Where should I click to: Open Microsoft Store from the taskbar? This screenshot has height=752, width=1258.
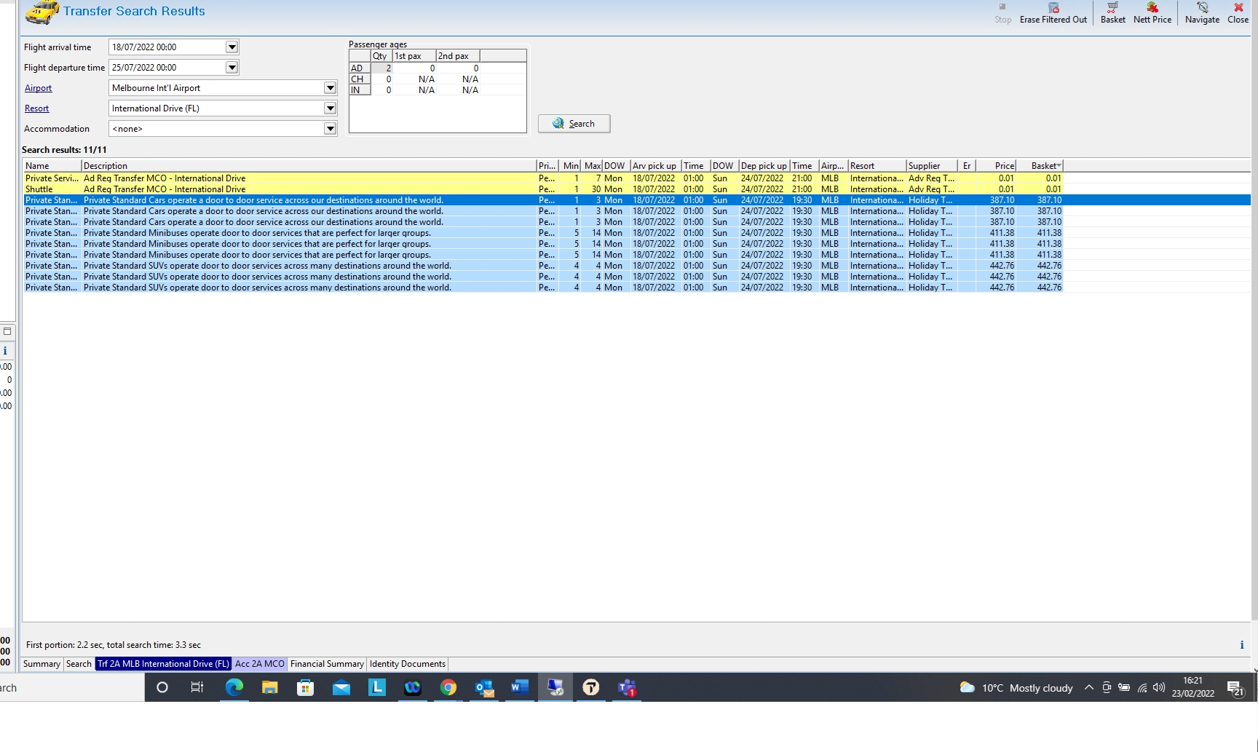pyautogui.click(x=305, y=687)
